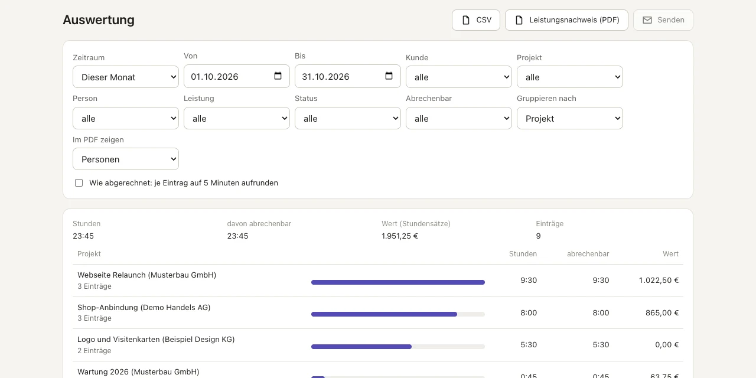756x378 pixels.
Task: Click the Auswertung page heading
Action: [x=99, y=20]
